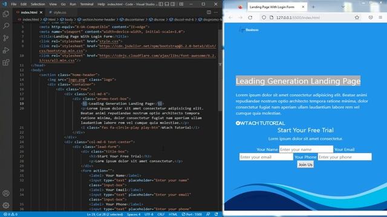This screenshot has width=387, height=217.
Task: Split the editor to the right
Action: [x=209, y=12]
